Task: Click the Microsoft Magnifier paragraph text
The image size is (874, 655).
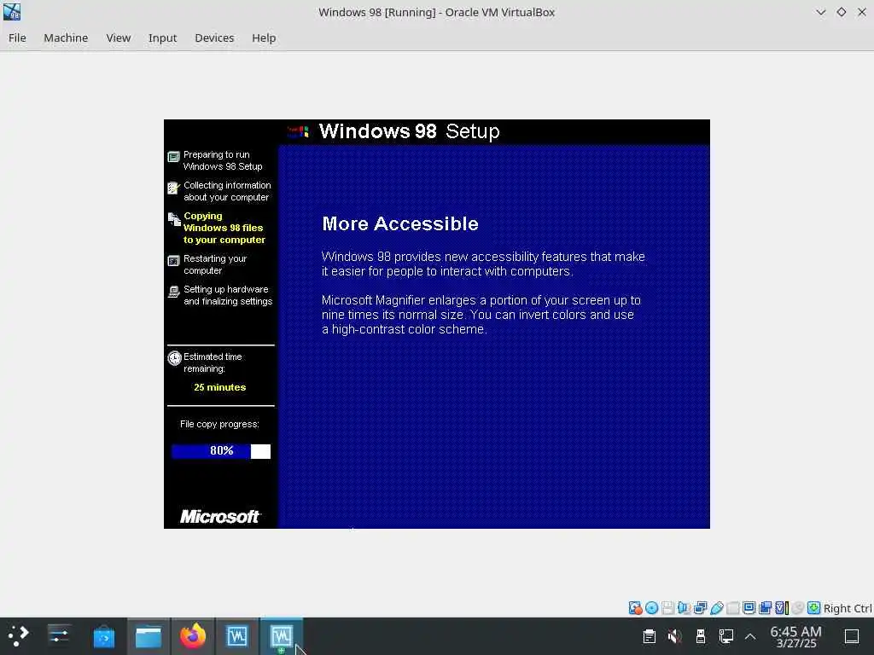Action: pos(481,315)
